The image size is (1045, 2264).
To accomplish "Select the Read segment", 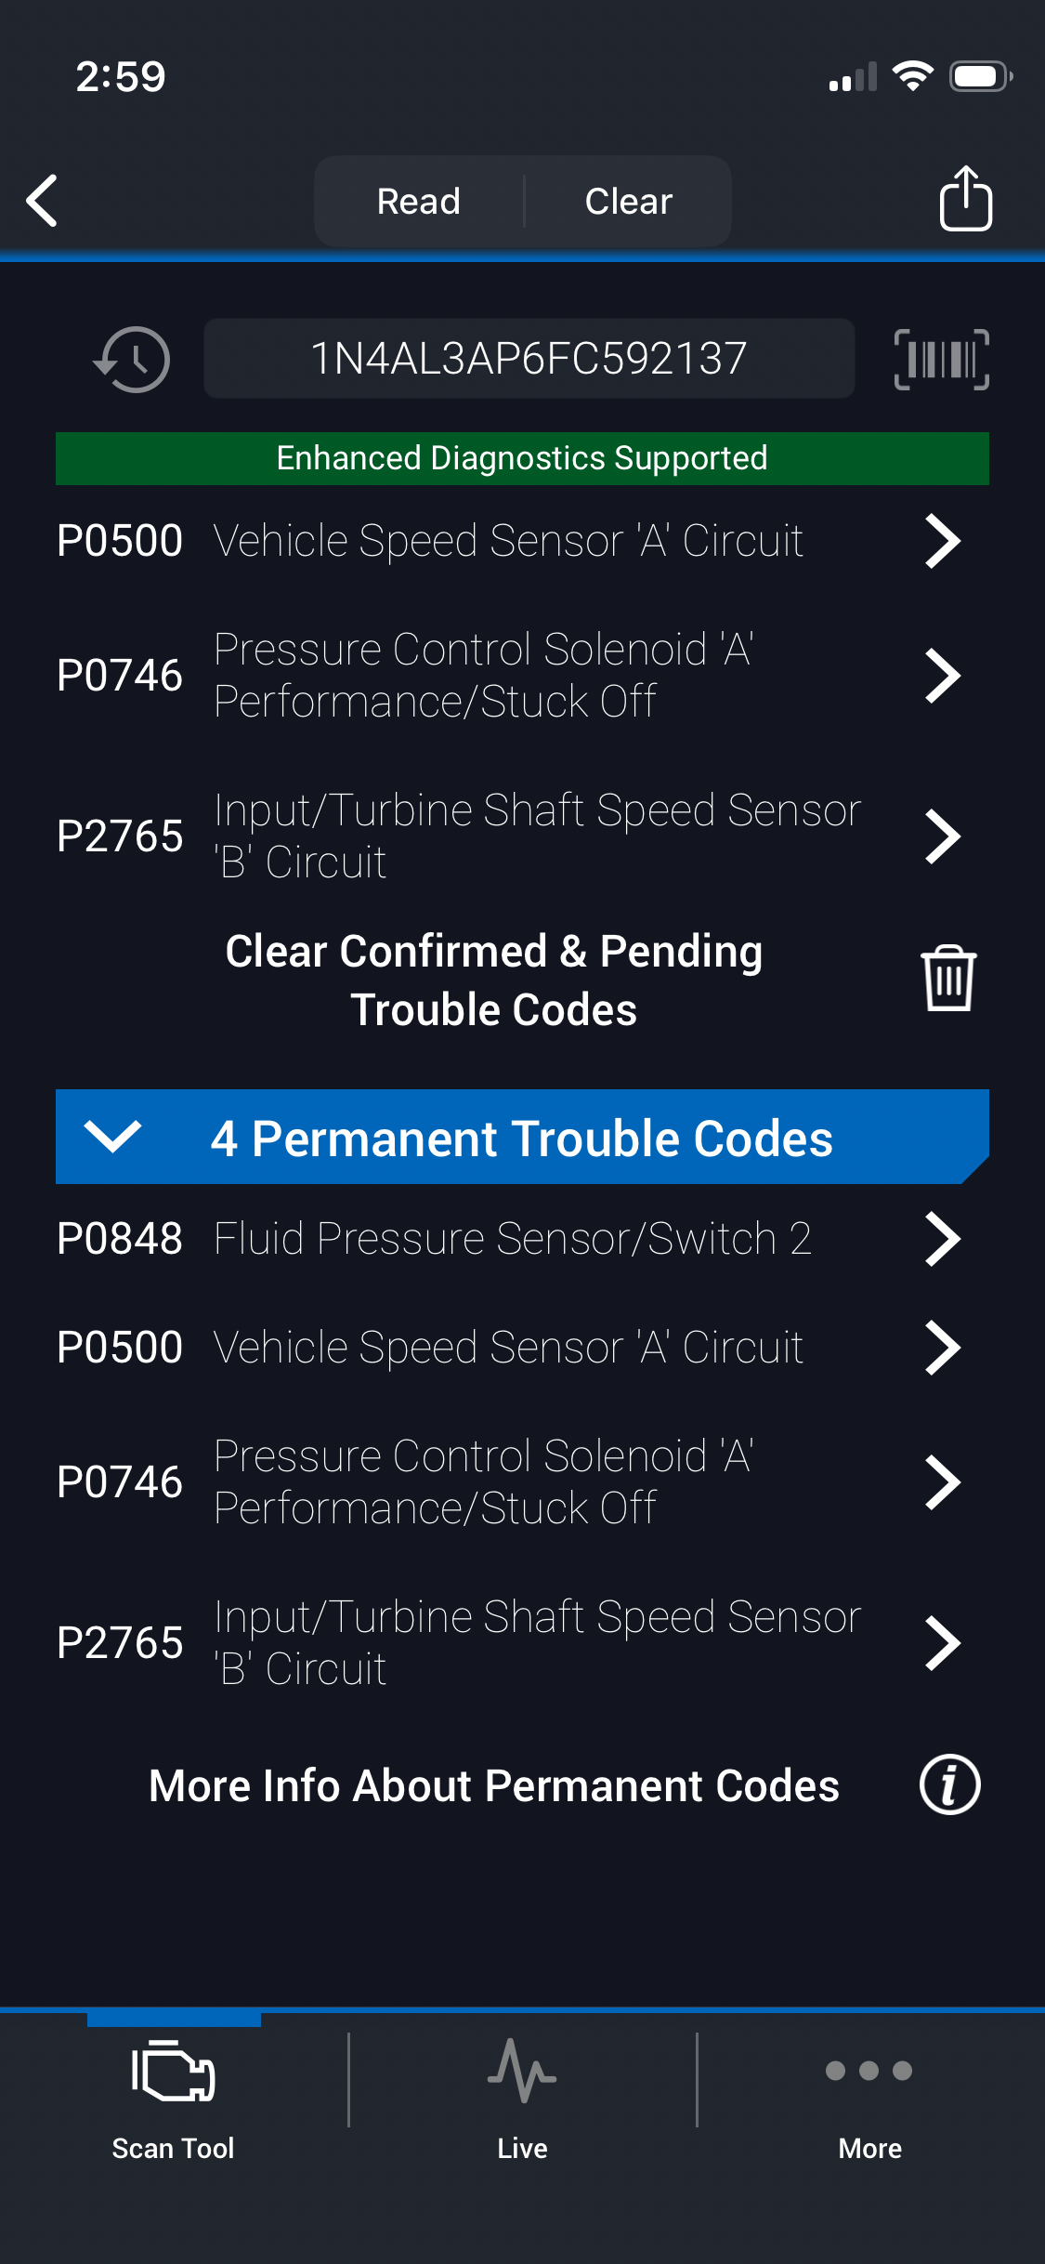I will coord(419,201).
